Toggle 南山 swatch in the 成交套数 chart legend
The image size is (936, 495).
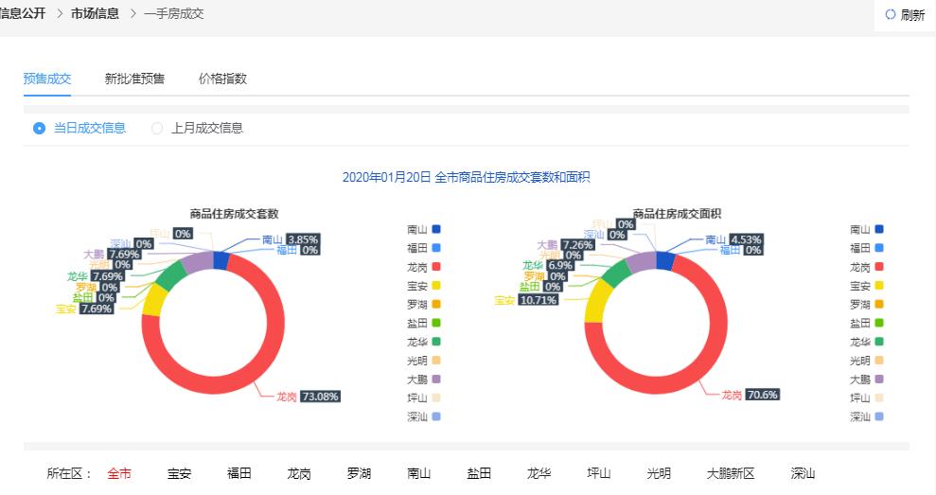click(436, 229)
